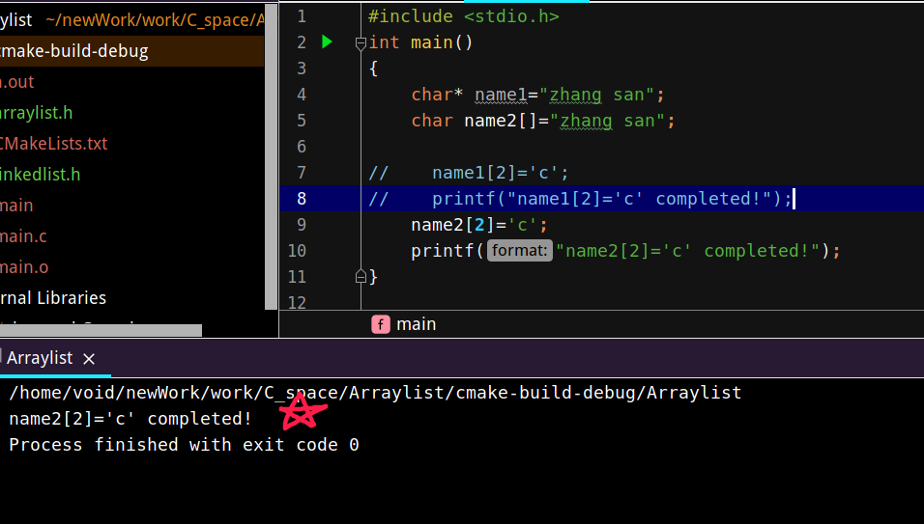924x524 pixels.
Task: Click output text "name2[2]='c' completed!"
Action: click(130, 419)
